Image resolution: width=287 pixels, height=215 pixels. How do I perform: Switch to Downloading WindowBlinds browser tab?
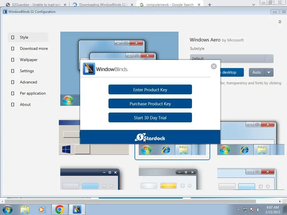(x=103, y=5)
